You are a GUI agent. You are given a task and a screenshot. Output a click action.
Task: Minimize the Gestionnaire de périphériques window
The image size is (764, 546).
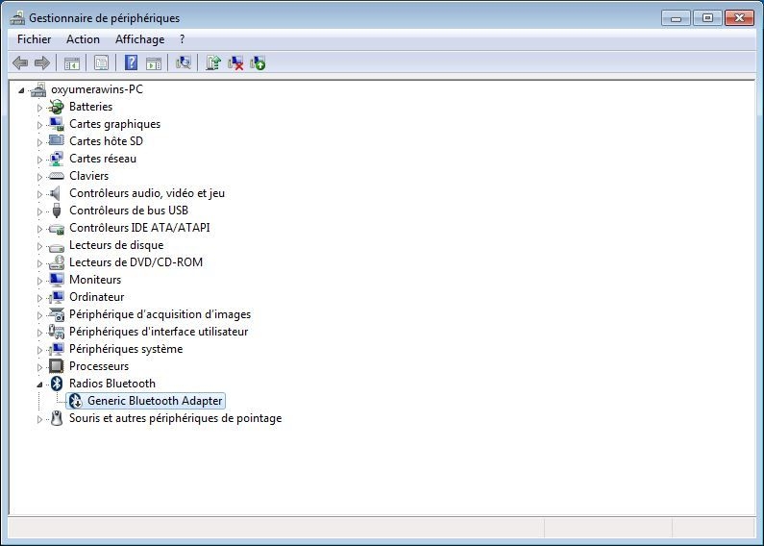click(x=677, y=18)
